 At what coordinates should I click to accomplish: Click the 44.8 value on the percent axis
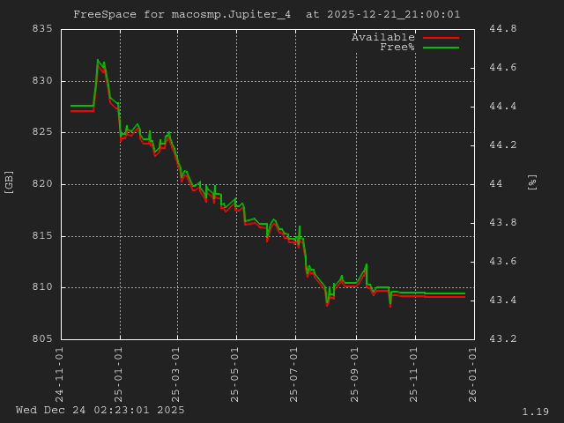click(x=502, y=29)
